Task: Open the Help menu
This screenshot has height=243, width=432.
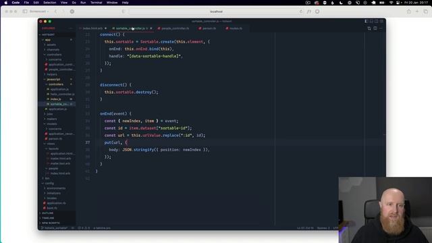Action: pos(125,3)
